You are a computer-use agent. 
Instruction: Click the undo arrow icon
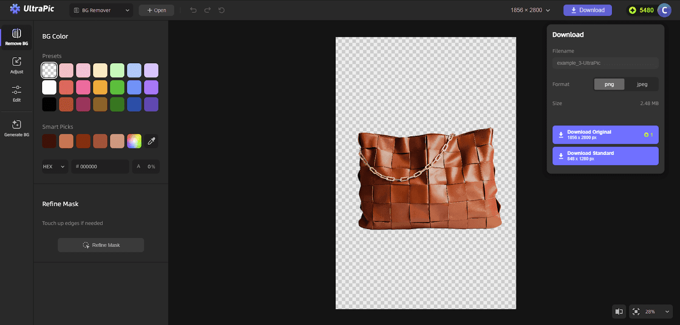point(193,10)
